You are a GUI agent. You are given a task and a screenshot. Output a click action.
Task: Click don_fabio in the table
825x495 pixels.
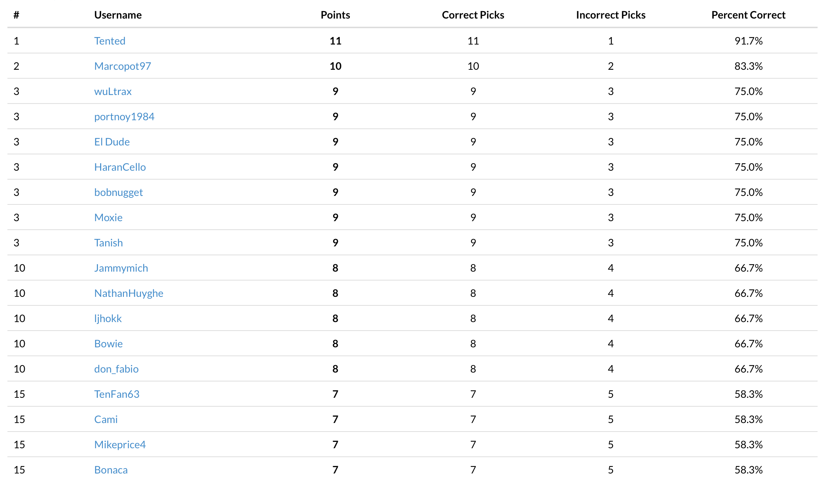pyautogui.click(x=116, y=369)
